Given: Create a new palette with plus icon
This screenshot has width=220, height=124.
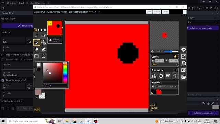Looking at the screenshot, I should click(x=153, y=87).
